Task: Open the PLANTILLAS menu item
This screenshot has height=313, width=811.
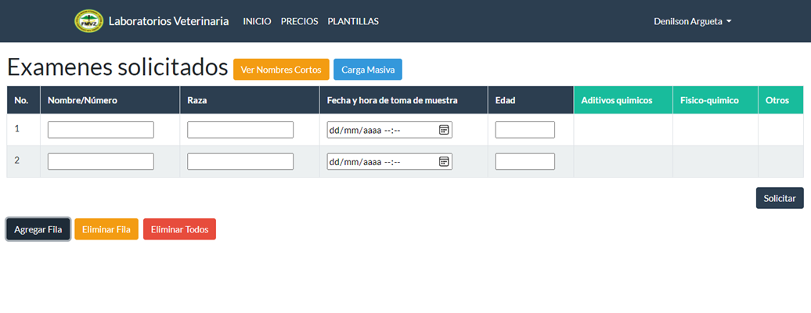Action: point(353,21)
